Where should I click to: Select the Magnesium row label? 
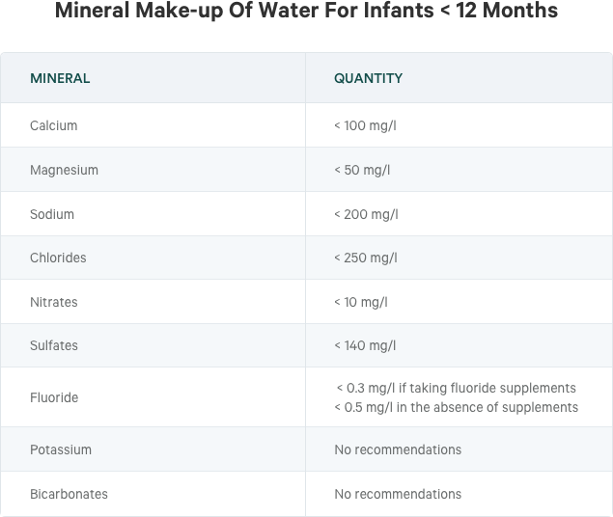tap(64, 170)
